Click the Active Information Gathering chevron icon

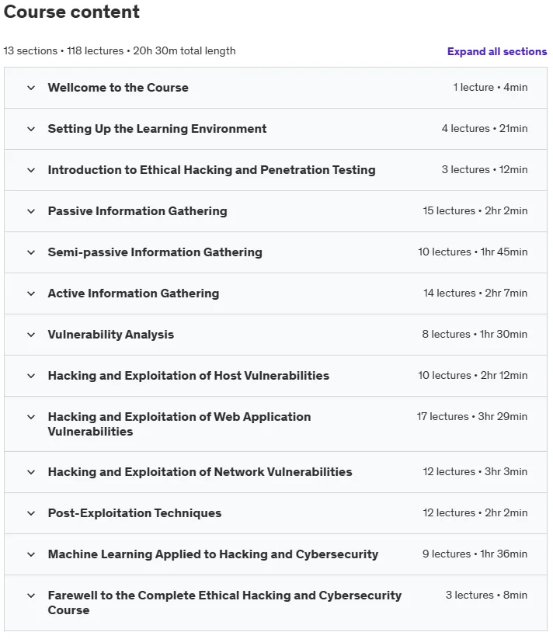[31, 293]
